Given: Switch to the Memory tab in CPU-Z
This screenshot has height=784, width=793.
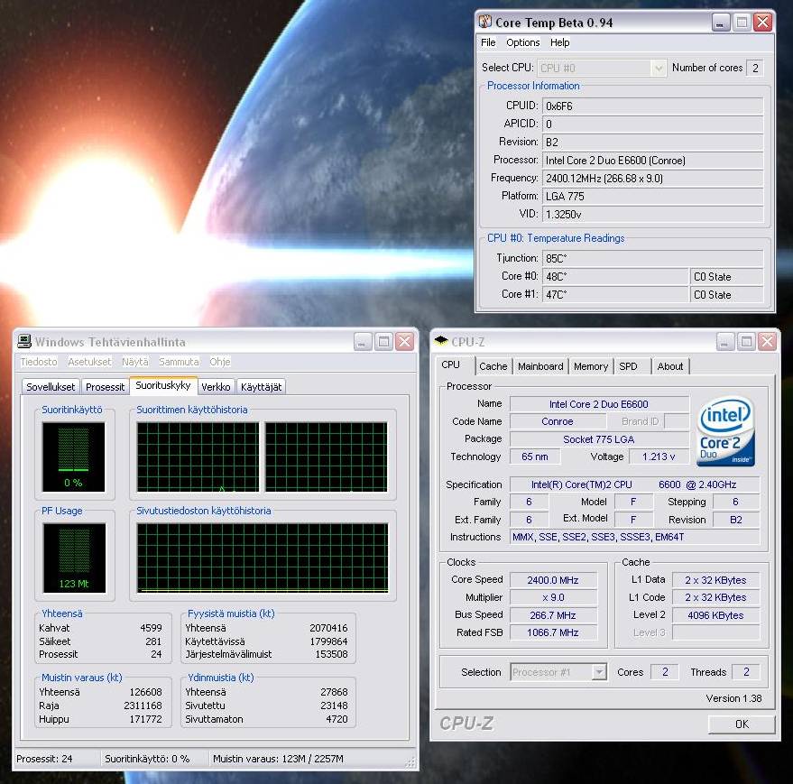Looking at the screenshot, I should pyautogui.click(x=591, y=366).
